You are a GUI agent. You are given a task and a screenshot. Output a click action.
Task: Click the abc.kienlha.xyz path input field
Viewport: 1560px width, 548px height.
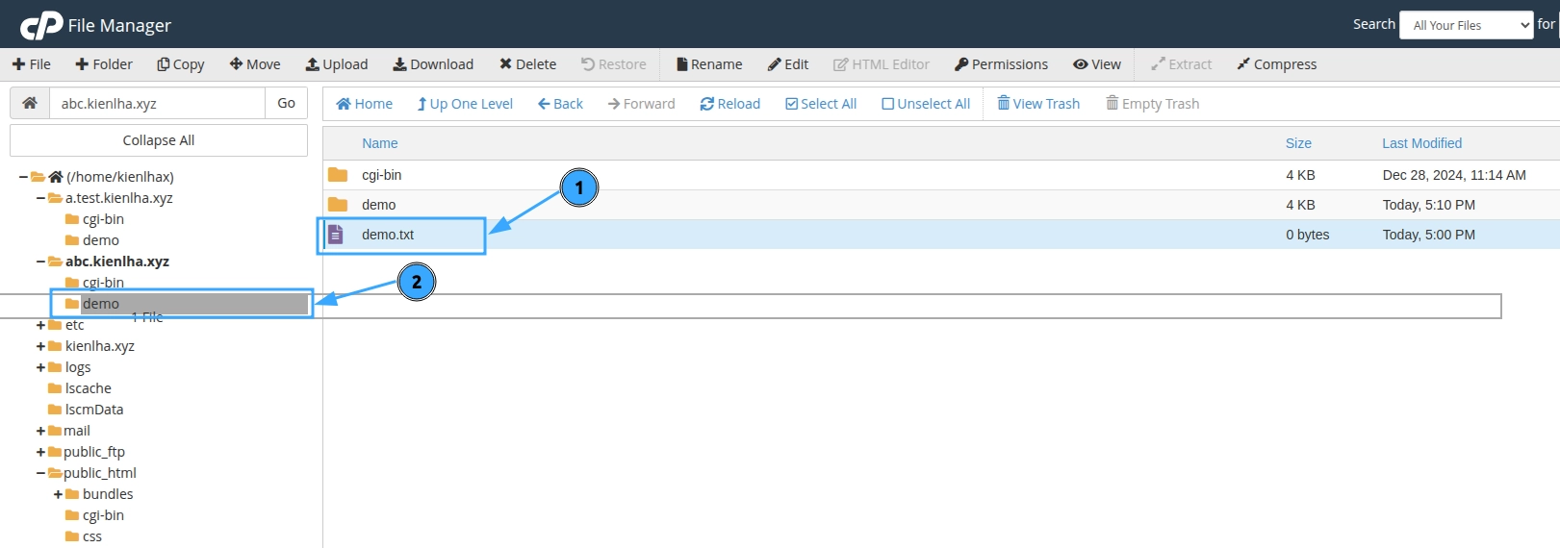pyautogui.click(x=157, y=103)
